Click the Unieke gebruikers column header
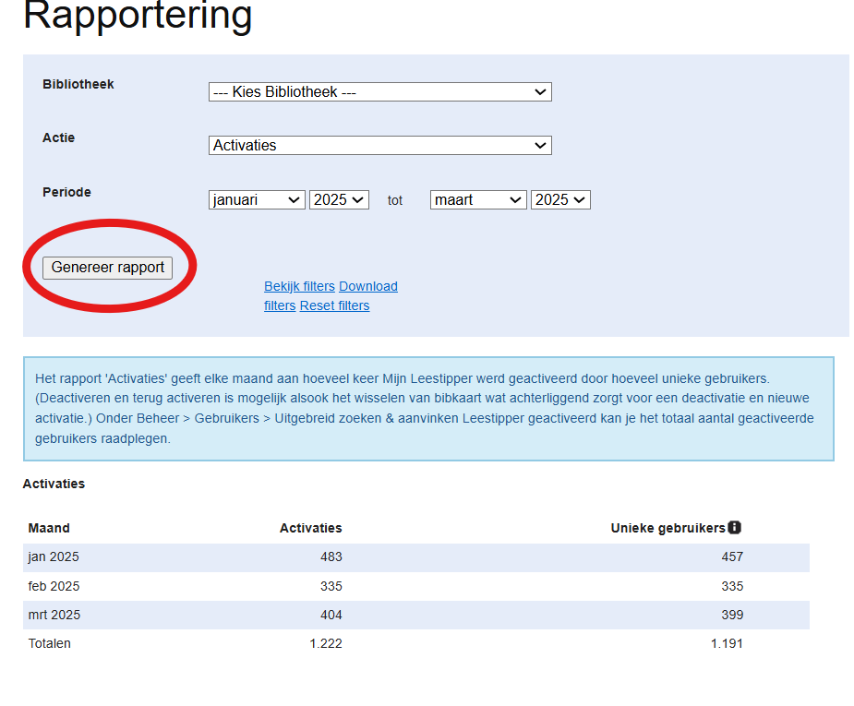Screen dimensions: 854x706 pyautogui.click(x=668, y=529)
